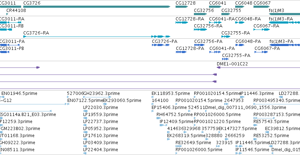Click the IP11546.5prime EST label
The height and width of the screenshot is (155, 300).
[x=252, y=150]
